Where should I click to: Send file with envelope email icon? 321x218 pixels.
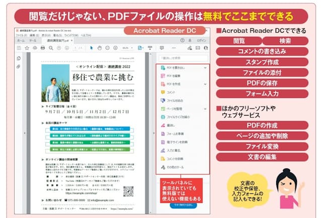click(x=198, y=48)
